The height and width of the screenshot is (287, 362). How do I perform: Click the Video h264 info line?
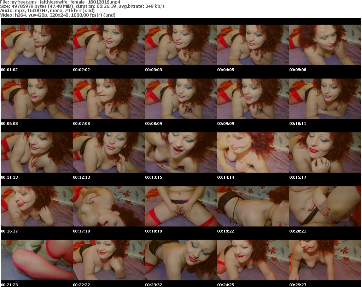click(58, 15)
